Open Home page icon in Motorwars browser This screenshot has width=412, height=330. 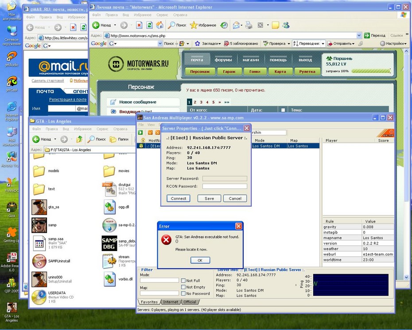point(159,25)
